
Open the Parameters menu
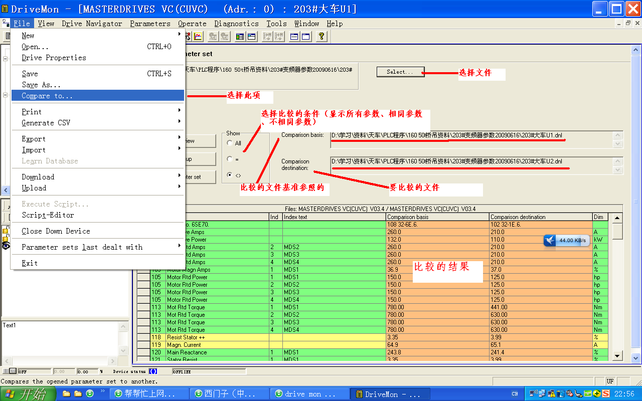click(150, 23)
